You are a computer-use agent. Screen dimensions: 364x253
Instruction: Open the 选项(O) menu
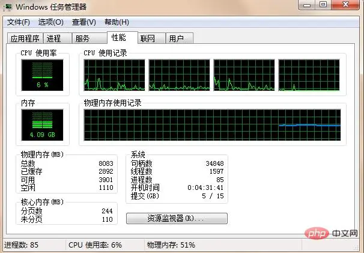[x=51, y=22]
